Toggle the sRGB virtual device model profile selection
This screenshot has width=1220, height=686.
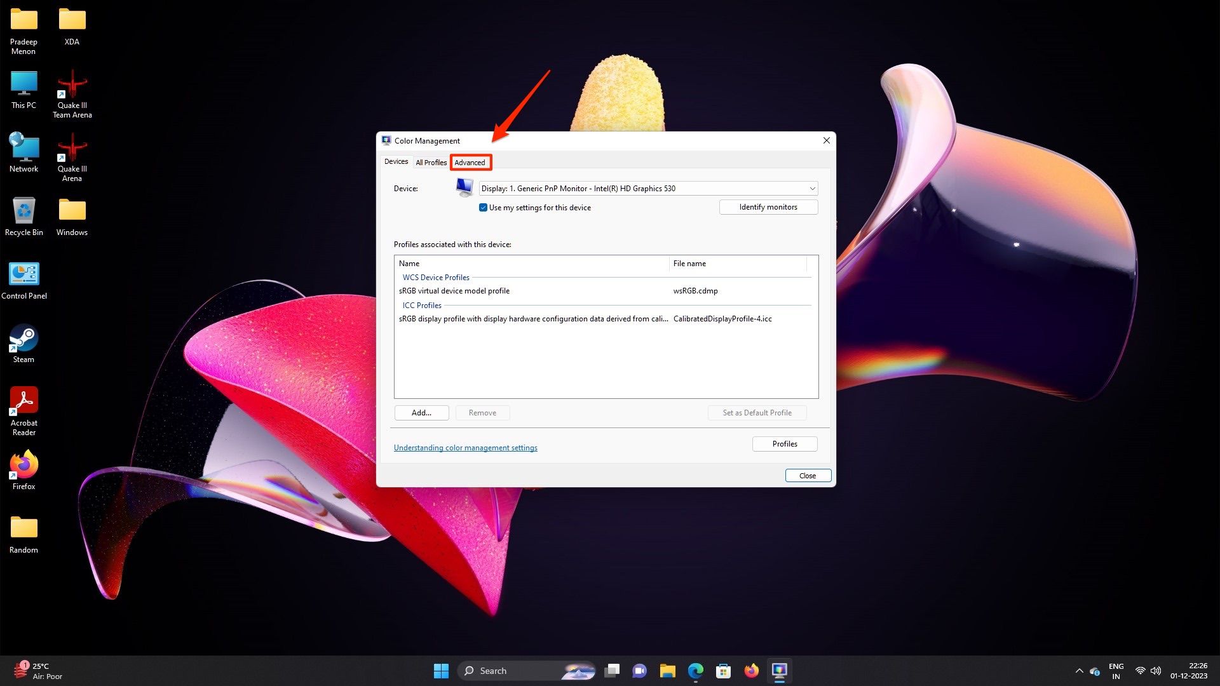click(x=455, y=290)
